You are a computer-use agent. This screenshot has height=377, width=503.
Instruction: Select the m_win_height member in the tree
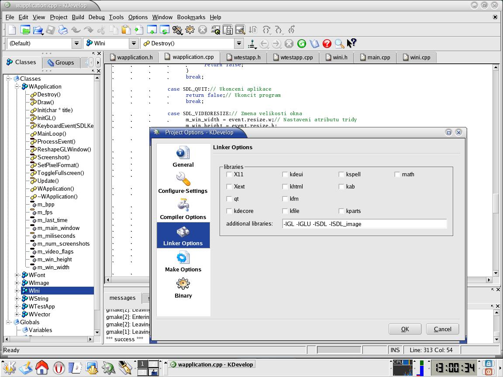[x=55, y=259]
